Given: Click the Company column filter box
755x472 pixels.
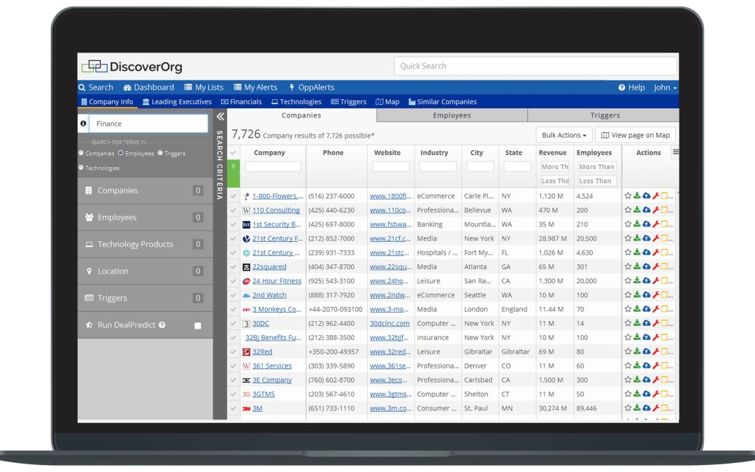Looking at the screenshot, I should pyautogui.click(x=273, y=166).
